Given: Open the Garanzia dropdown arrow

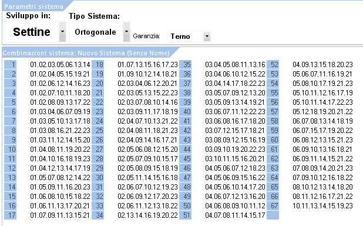Looking at the screenshot, I should pyautogui.click(x=207, y=36).
